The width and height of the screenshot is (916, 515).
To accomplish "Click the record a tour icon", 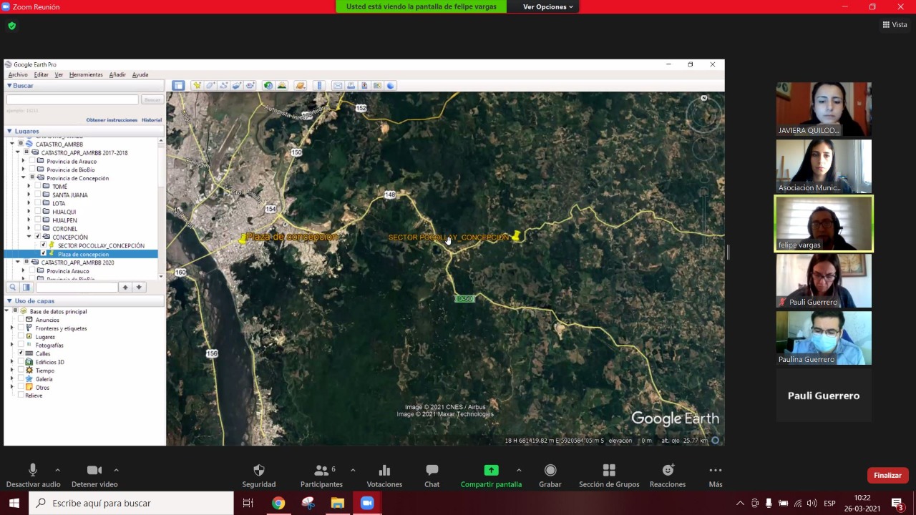I will tap(250, 86).
